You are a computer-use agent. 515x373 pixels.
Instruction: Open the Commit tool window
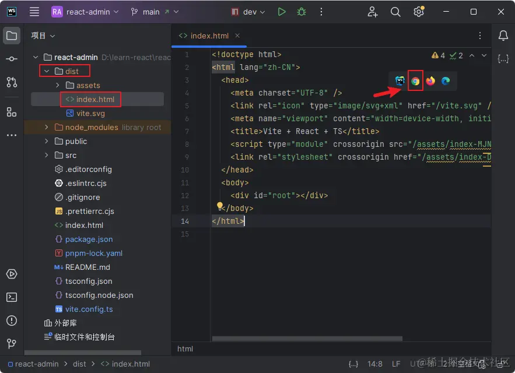tap(12, 59)
